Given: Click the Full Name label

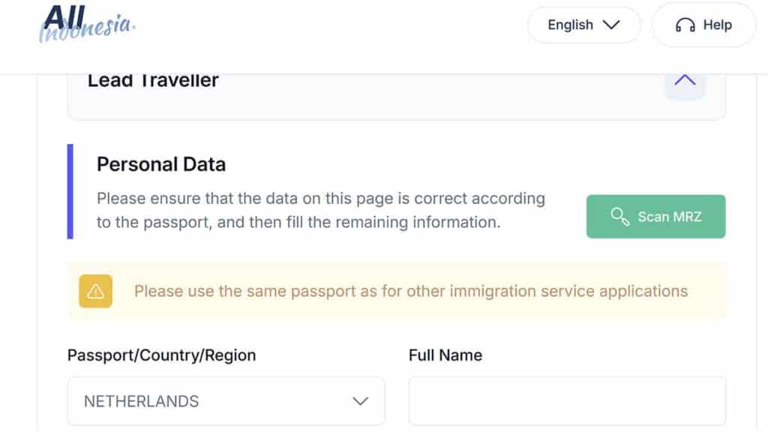Looking at the screenshot, I should point(445,355).
